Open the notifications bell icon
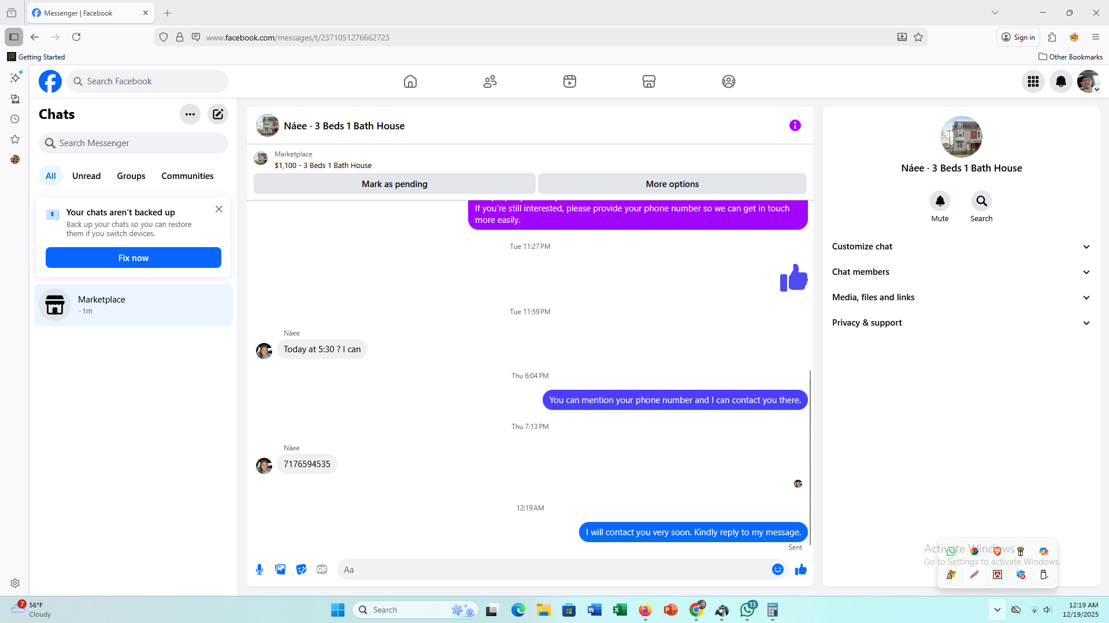 [x=1061, y=81]
